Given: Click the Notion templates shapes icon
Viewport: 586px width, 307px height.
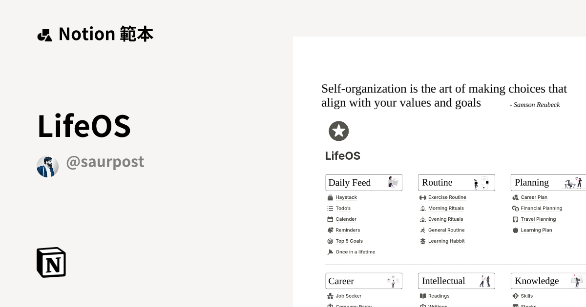Looking at the screenshot, I should tap(45, 35).
